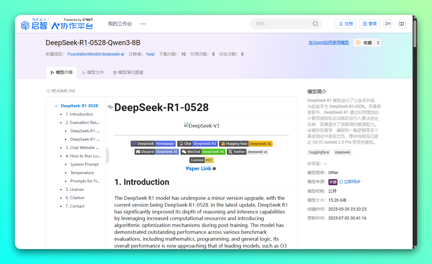Open the huqi user link
The image size is (432, 264).
pos(150,54)
